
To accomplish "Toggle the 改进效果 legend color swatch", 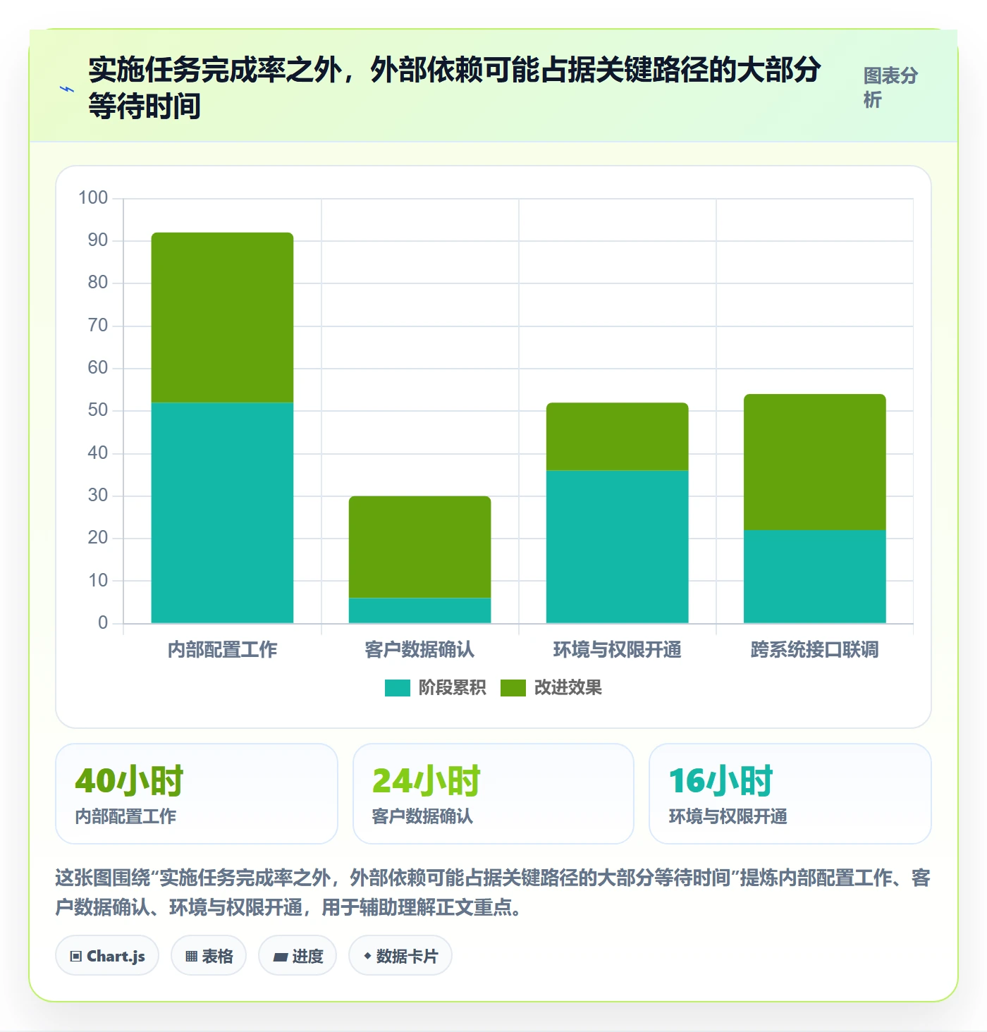I will 513,687.
